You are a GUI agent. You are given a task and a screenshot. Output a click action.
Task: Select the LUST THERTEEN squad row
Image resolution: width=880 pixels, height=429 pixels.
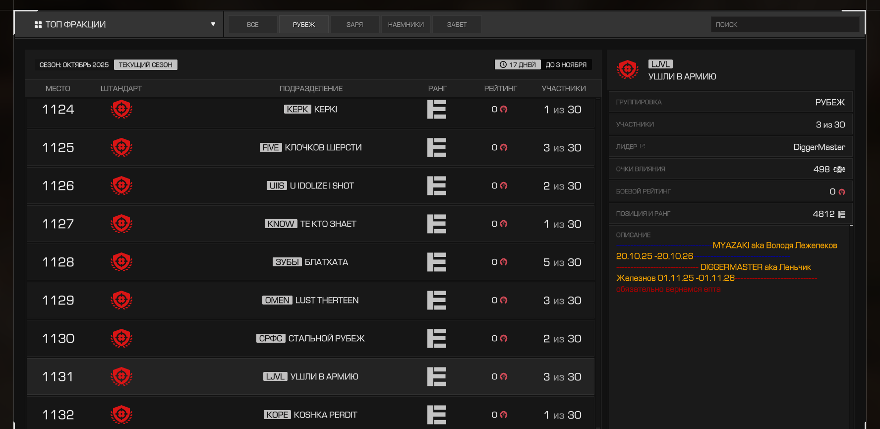click(x=310, y=300)
